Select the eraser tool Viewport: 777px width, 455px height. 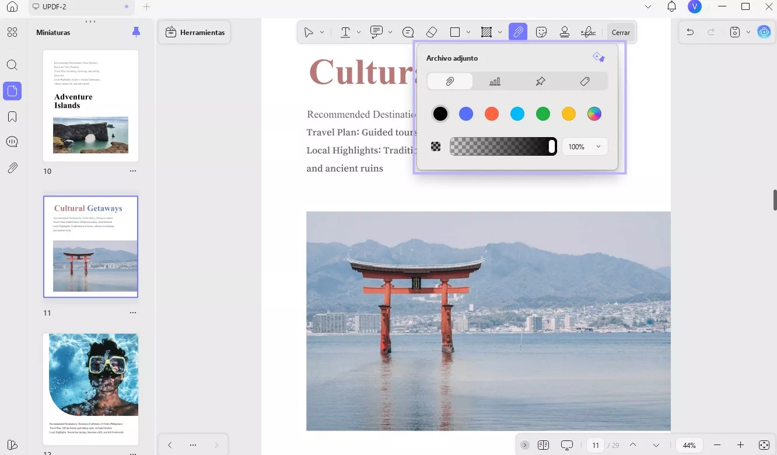point(432,33)
